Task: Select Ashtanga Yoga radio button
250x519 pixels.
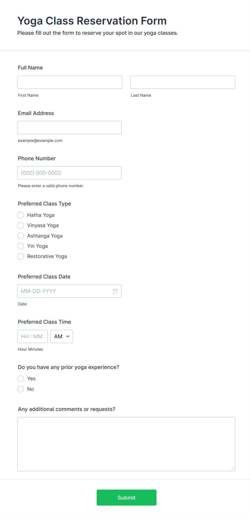Action: coord(21,236)
